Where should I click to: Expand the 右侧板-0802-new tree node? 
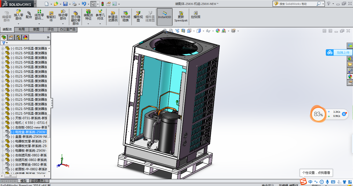point(3,127)
